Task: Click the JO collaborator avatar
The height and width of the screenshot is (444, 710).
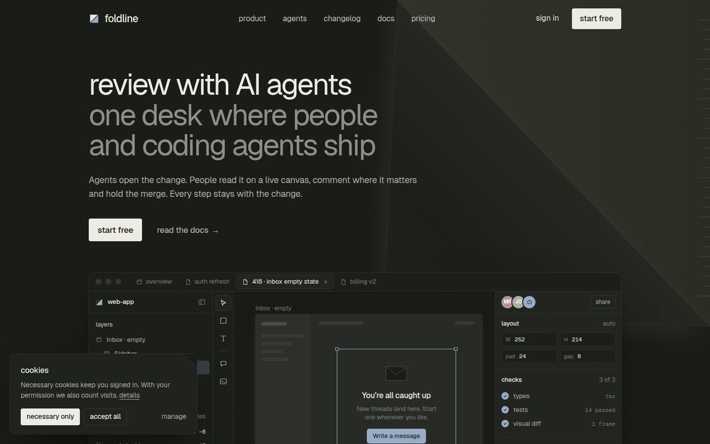Action: [518, 302]
